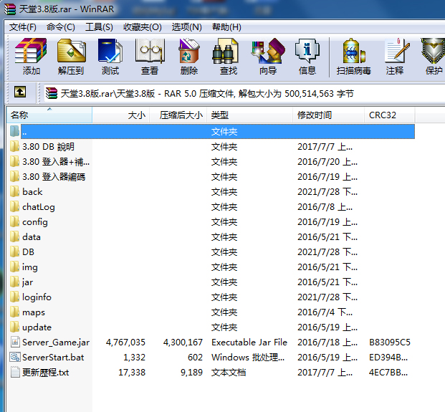
Task: Click the archive icon in address bar
Action: coord(52,93)
